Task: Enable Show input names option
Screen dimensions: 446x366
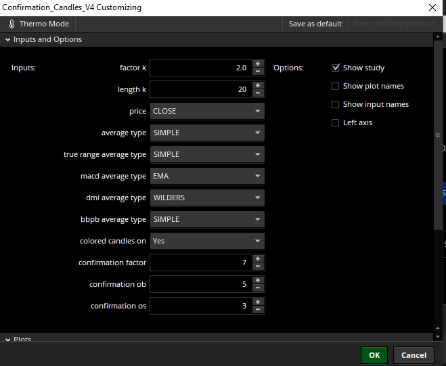Action: [336, 104]
